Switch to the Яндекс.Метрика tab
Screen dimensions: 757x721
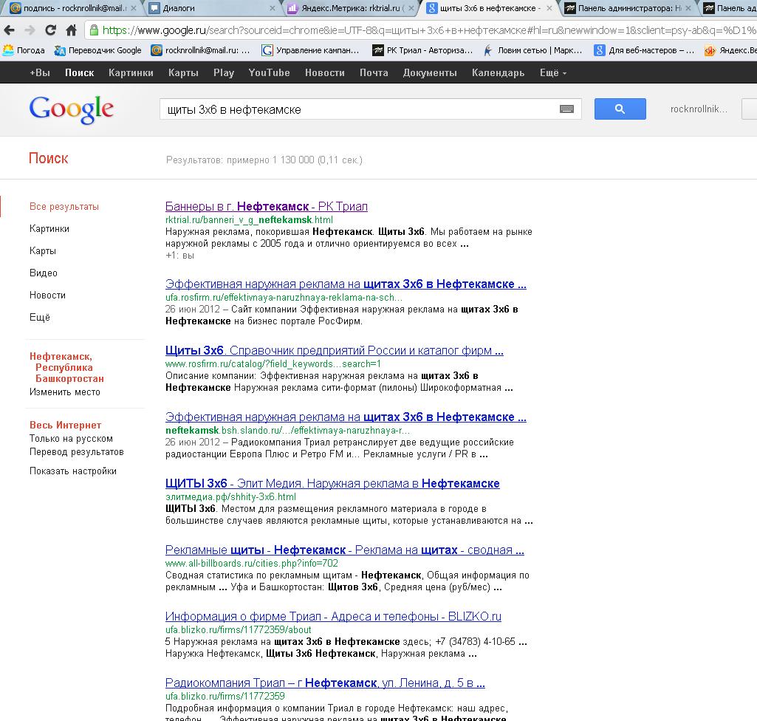pos(350,8)
